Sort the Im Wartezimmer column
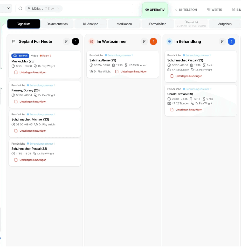This screenshot has height=248, width=241. [x=144, y=41]
